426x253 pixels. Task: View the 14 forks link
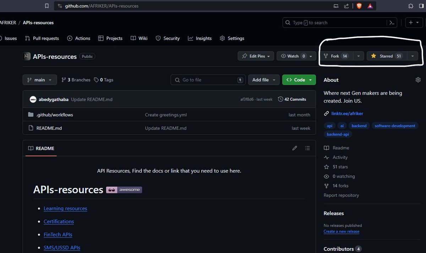pyautogui.click(x=336, y=186)
